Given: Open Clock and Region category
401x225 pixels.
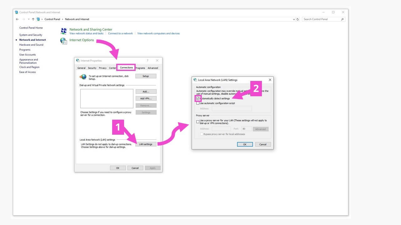Looking at the screenshot, I should tap(29, 67).
